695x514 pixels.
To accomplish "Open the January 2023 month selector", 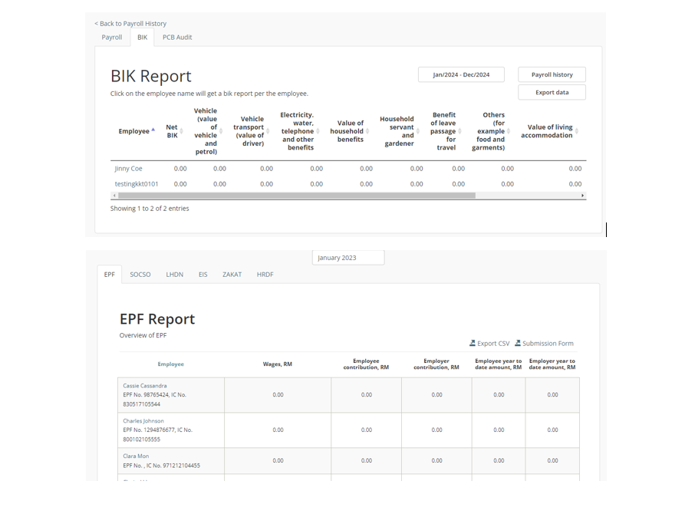I will (x=348, y=258).
